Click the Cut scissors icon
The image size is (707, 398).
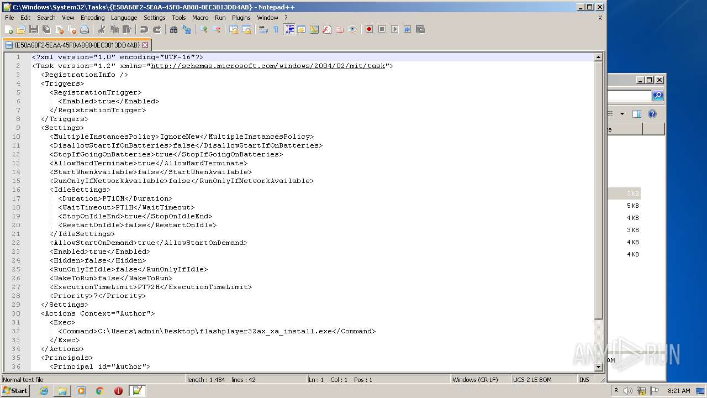click(x=101, y=29)
